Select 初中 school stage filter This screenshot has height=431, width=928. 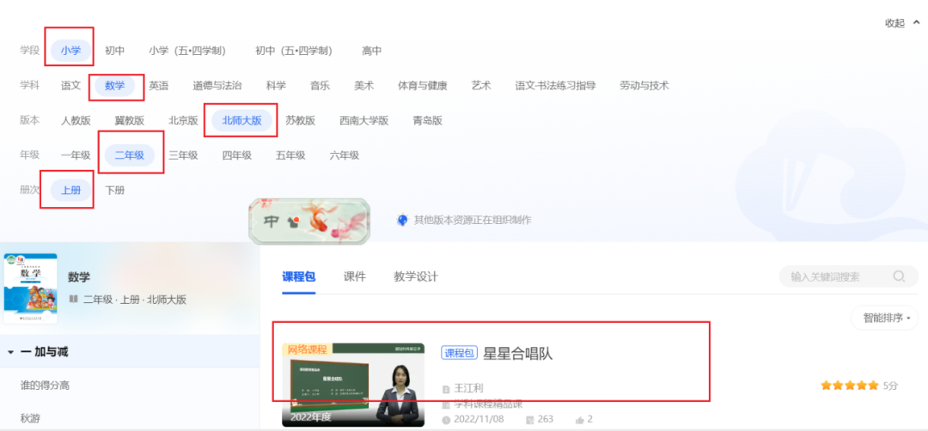click(x=114, y=51)
